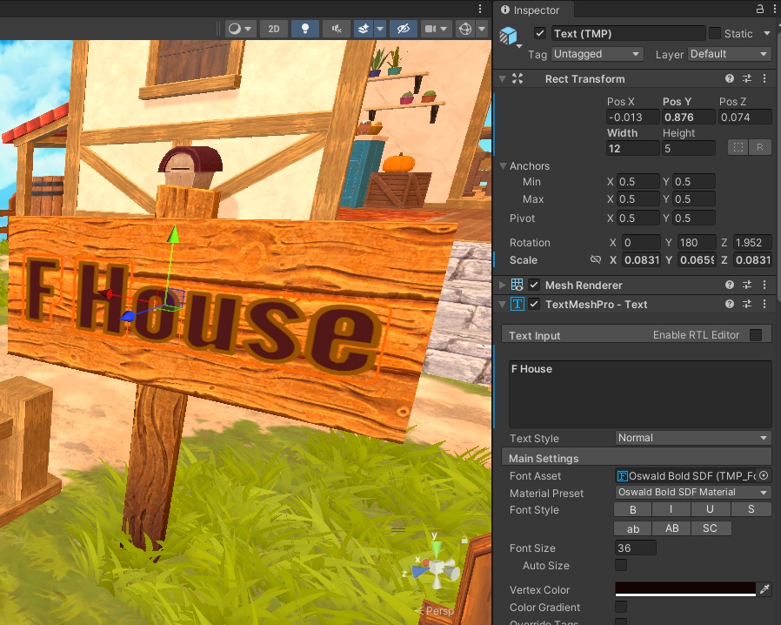Screen dimensions: 781x625
Task: Open the Vertex Color swatch
Action: click(684, 589)
